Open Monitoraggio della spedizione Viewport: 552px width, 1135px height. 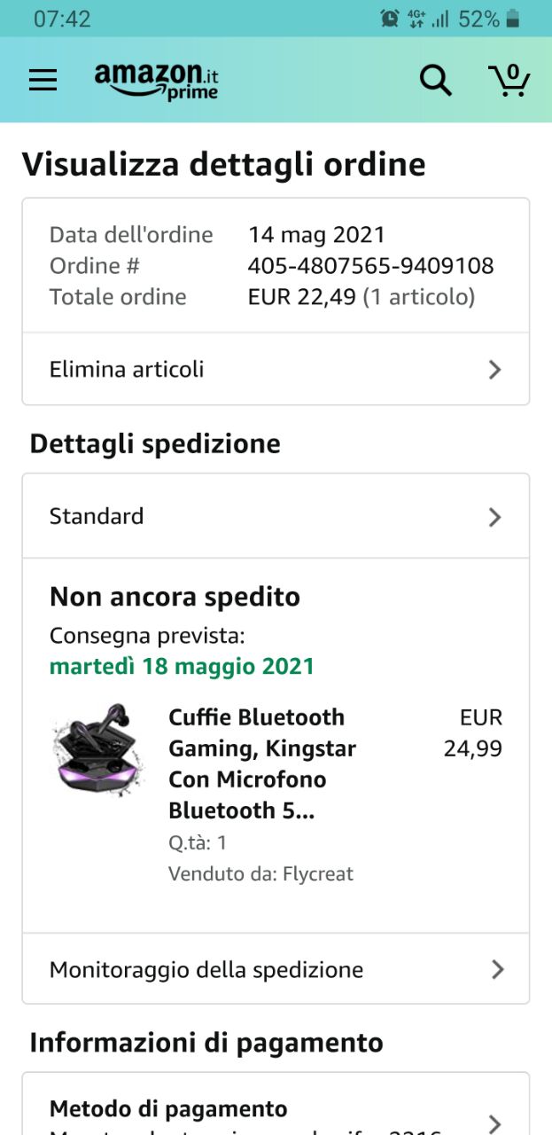click(x=206, y=969)
